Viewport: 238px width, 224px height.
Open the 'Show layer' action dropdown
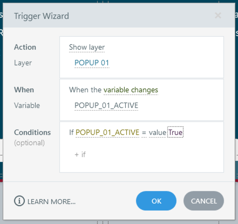(x=87, y=47)
